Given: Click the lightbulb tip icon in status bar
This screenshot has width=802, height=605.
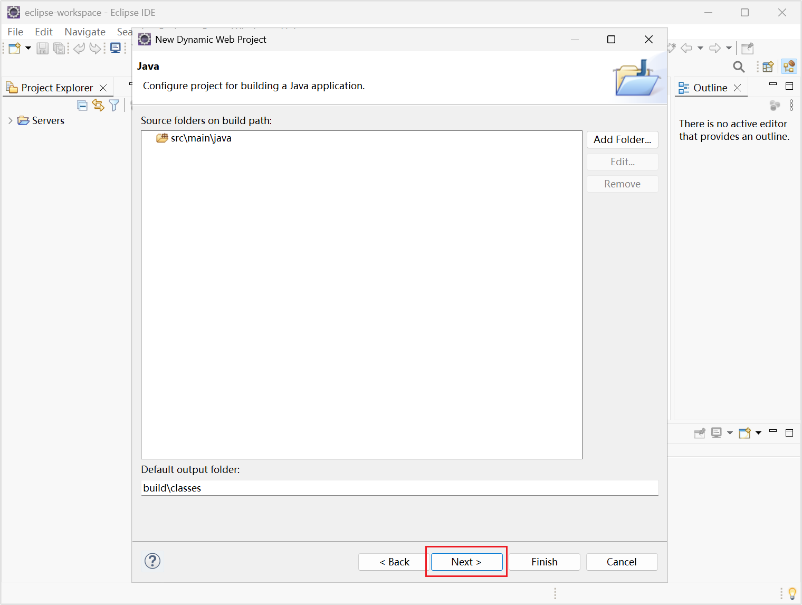Looking at the screenshot, I should pos(792,593).
